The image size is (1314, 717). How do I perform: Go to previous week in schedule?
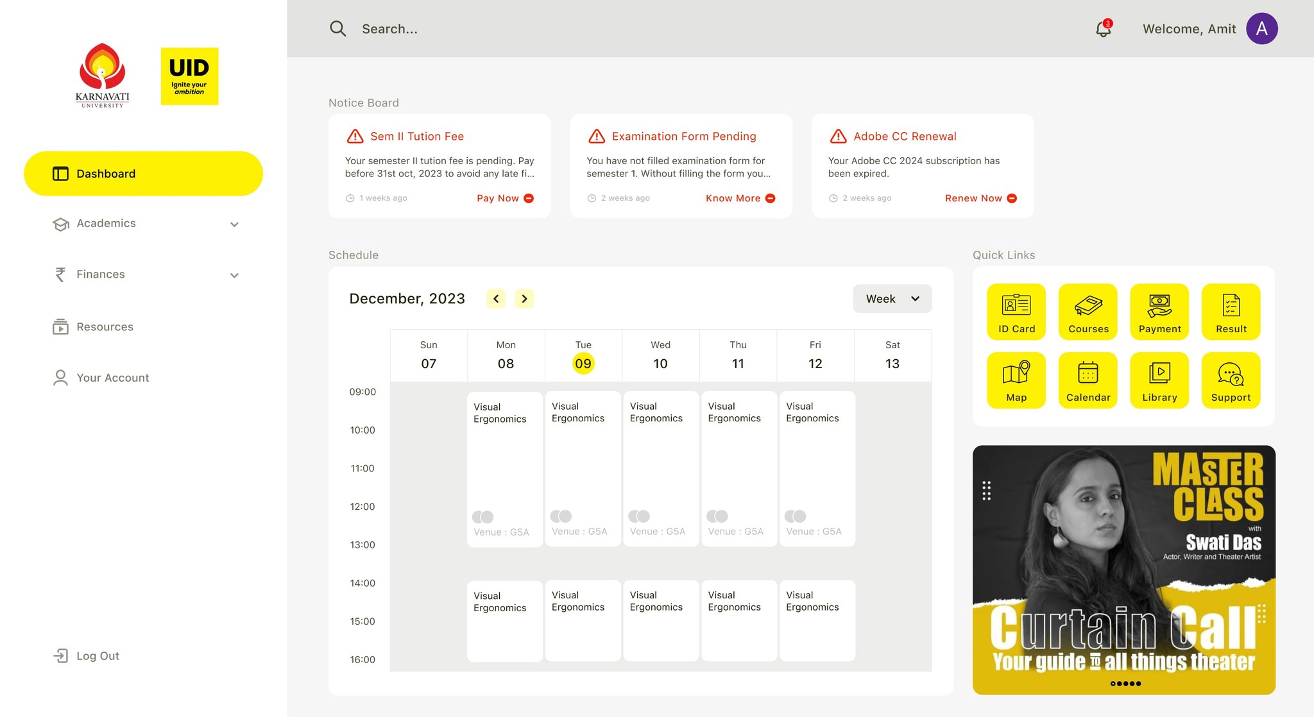pyautogui.click(x=496, y=299)
